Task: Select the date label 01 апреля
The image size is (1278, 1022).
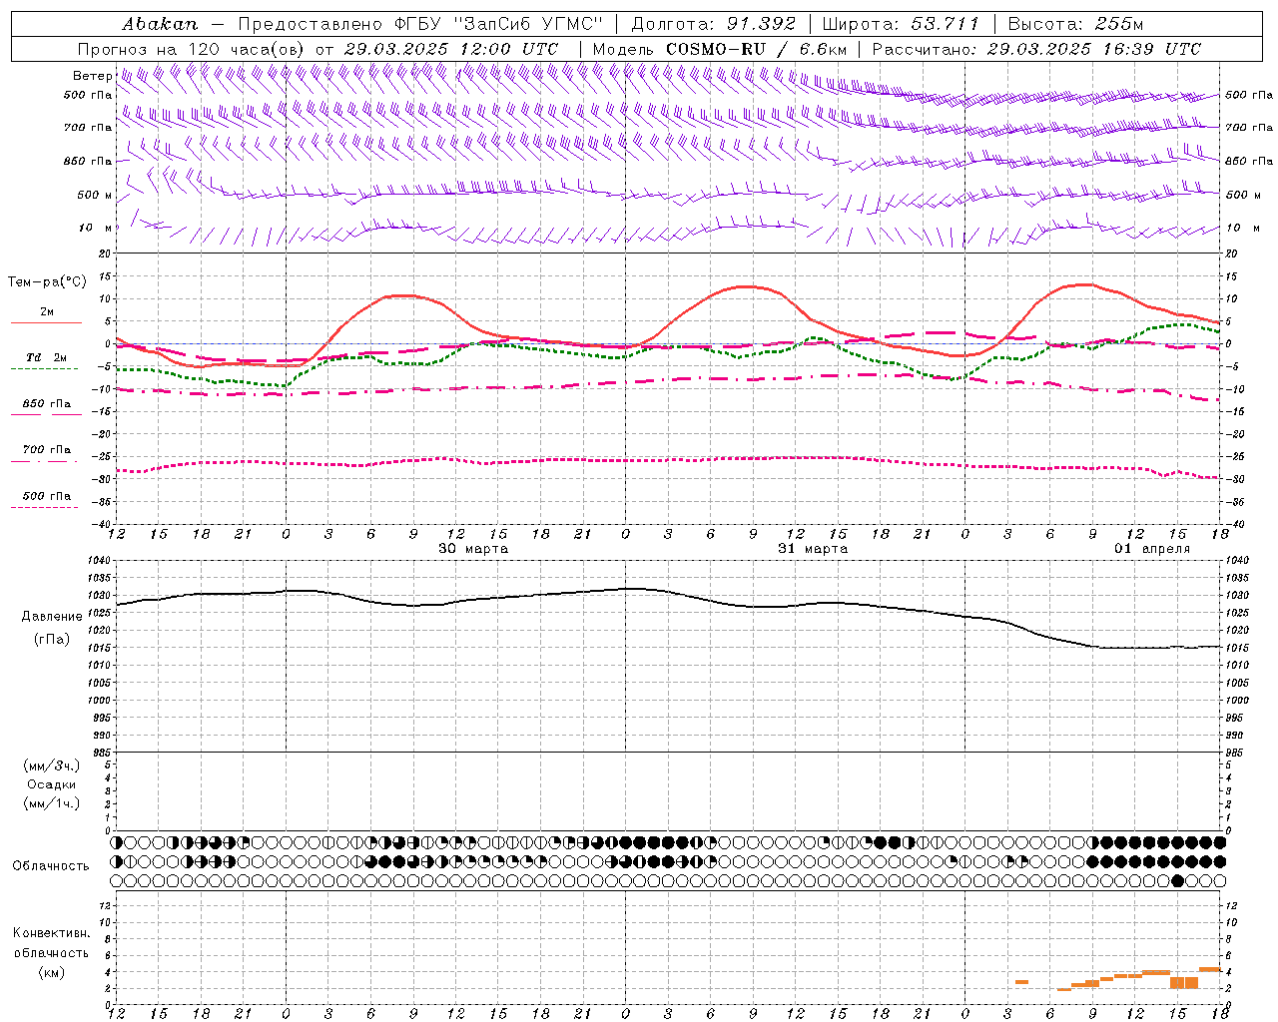Action: (1152, 549)
